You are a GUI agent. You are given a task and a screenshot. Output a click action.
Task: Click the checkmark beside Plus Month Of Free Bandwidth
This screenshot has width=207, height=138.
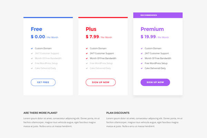pyautogui.click(x=87, y=58)
